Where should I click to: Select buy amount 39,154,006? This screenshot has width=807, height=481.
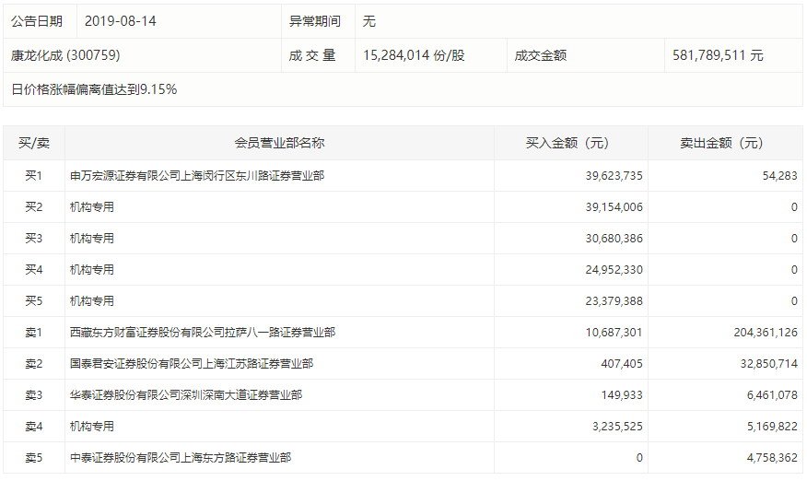click(x=614, y=207)
